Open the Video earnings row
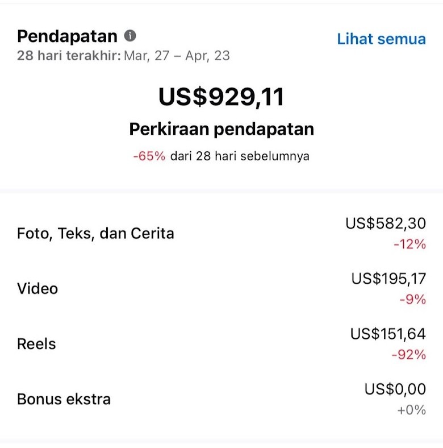The width and height of the screenshot is (443, 448). pyautogui.click(x=221, y=289)
